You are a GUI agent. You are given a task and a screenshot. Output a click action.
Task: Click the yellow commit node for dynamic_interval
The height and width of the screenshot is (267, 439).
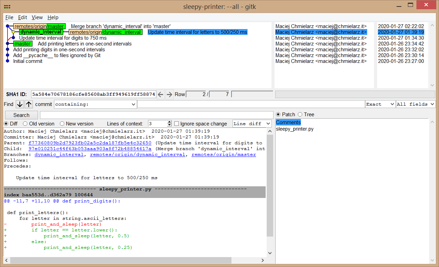coord(13,32)
